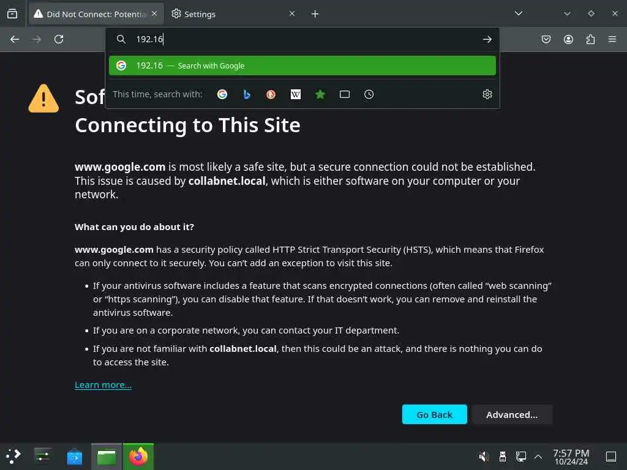Click the Firefox View icon
The height and width of the screenshot is (470, 627).
coord(12,14)
